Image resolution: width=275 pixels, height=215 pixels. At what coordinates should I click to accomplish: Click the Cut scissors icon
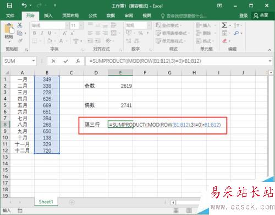(20, 25)
